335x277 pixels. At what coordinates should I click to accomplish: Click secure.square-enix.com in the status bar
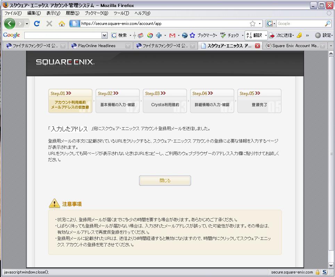[292, 272]
